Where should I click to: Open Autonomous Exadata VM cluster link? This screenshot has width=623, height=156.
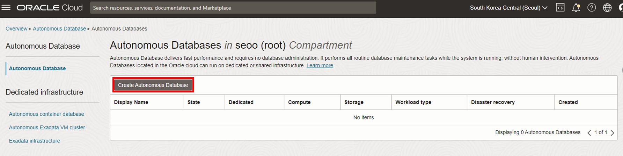tap(47, 128)
